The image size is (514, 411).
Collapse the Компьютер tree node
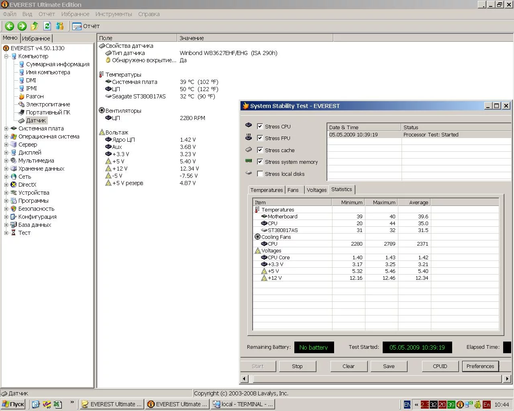click(x=6, y=56)
